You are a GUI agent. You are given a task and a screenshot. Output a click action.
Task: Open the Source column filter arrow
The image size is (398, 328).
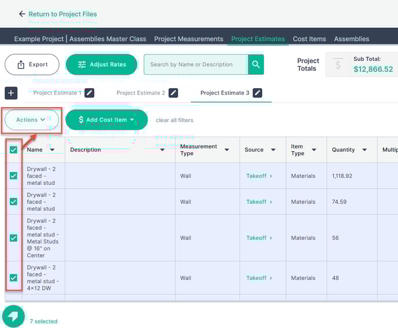point(273,150)
